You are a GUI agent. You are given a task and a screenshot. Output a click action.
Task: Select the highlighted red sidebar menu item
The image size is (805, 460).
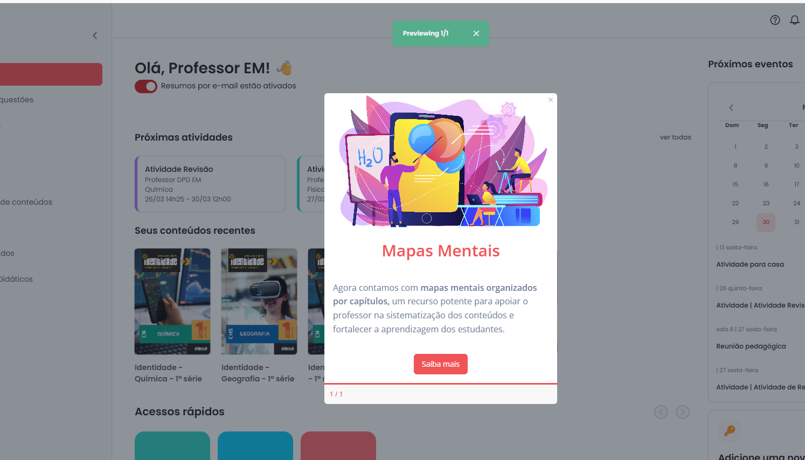[51, 74]
